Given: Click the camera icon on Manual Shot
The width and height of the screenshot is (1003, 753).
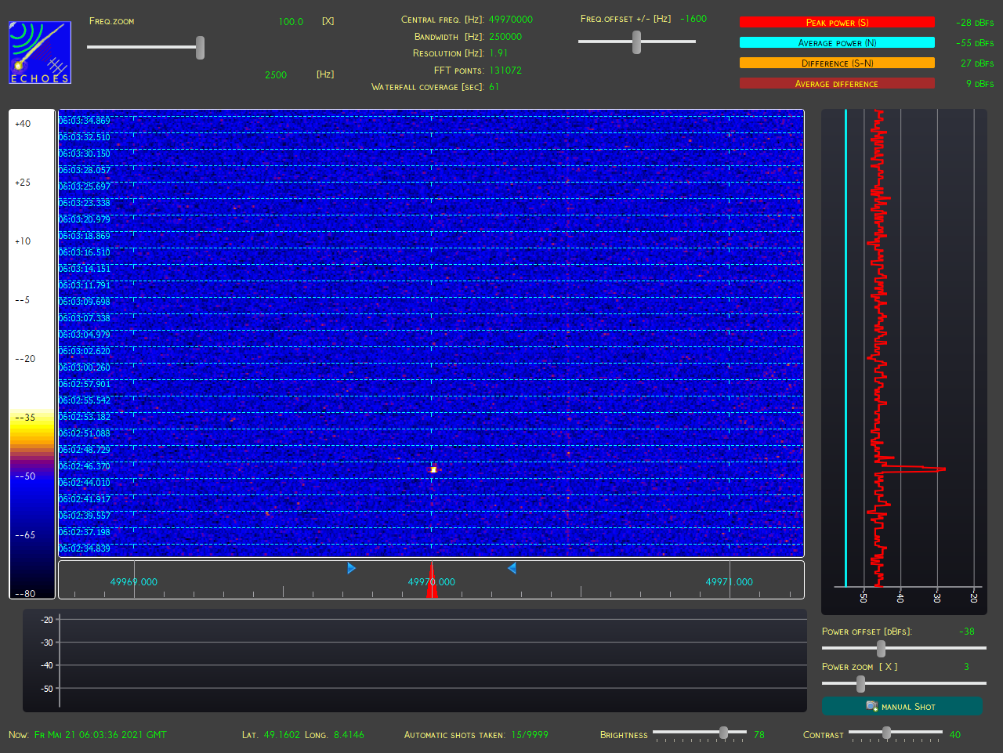Looking at the screenshot, I should [871, 706].
